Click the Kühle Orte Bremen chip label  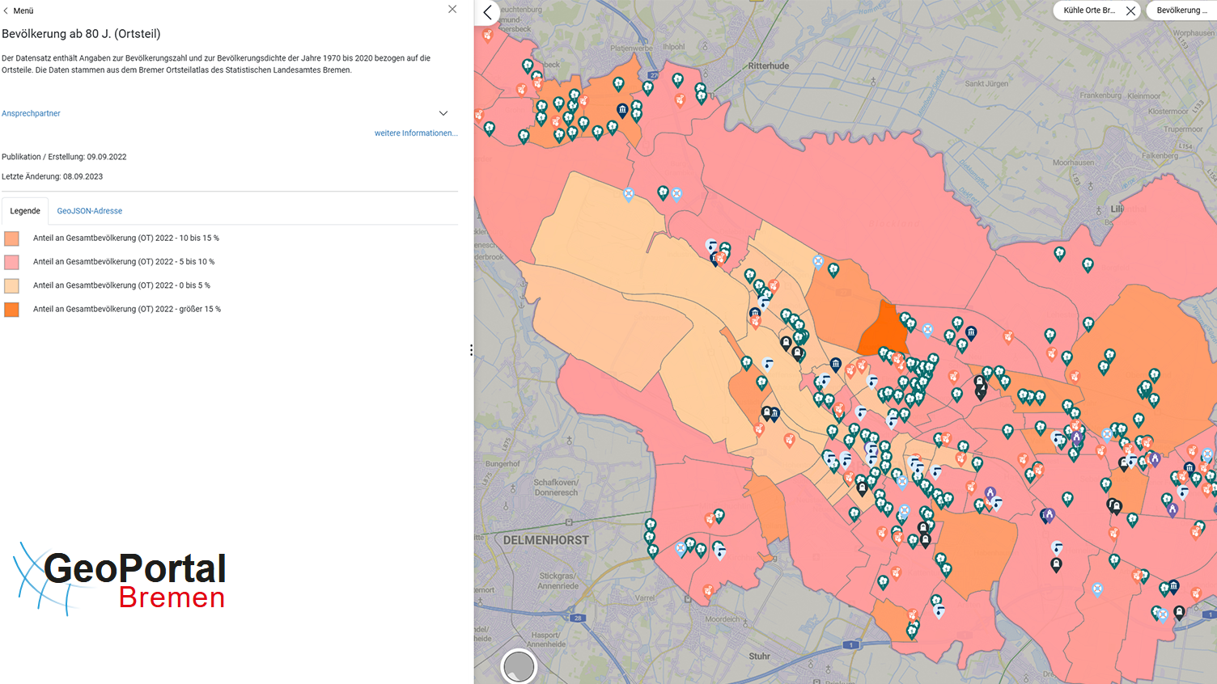click(1089, 11)
